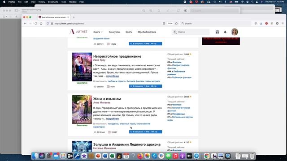Open tag бытовое фэнтези
The width and height of the screenshot is (287, 161).
coord(135,81)
